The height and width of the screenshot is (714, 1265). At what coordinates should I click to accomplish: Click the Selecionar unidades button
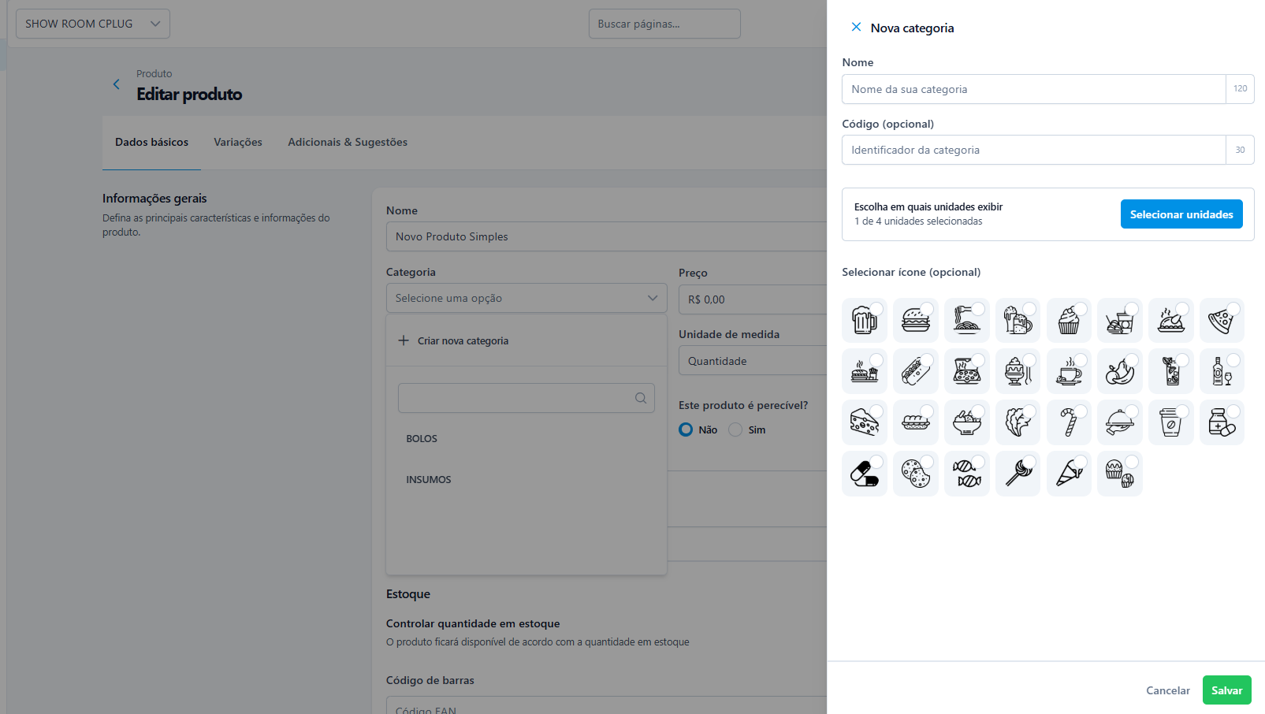pyautogui.click(x=1181, y=214)
